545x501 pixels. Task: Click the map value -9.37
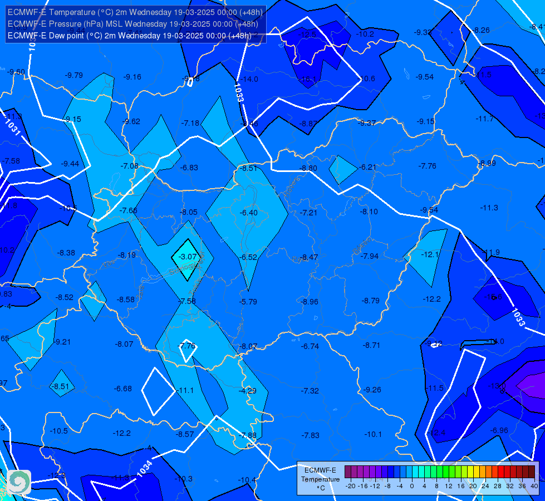coord(367,123)
